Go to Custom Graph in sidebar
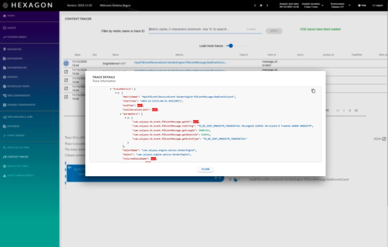 (16, 37)
